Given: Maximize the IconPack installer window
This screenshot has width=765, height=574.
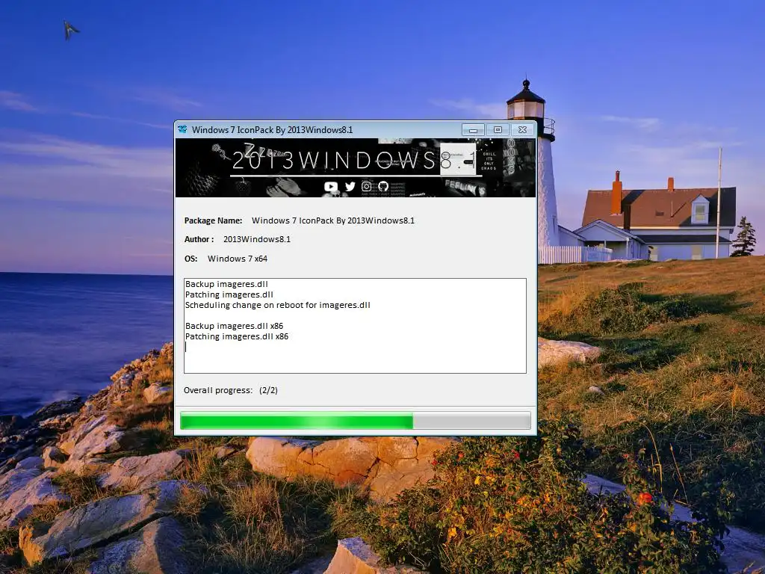Looking at the screenshot, I should click(x=498, y=130).
